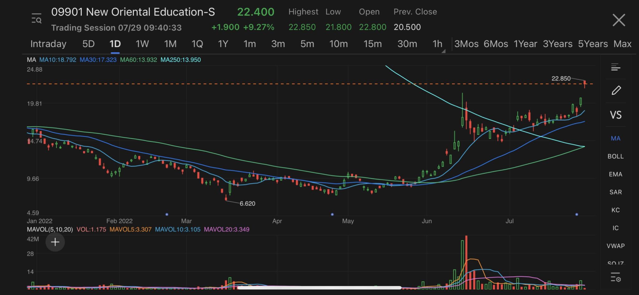Toggle the IC indicator
Viewport: 639px width, 295px height.
coord(616,228)
